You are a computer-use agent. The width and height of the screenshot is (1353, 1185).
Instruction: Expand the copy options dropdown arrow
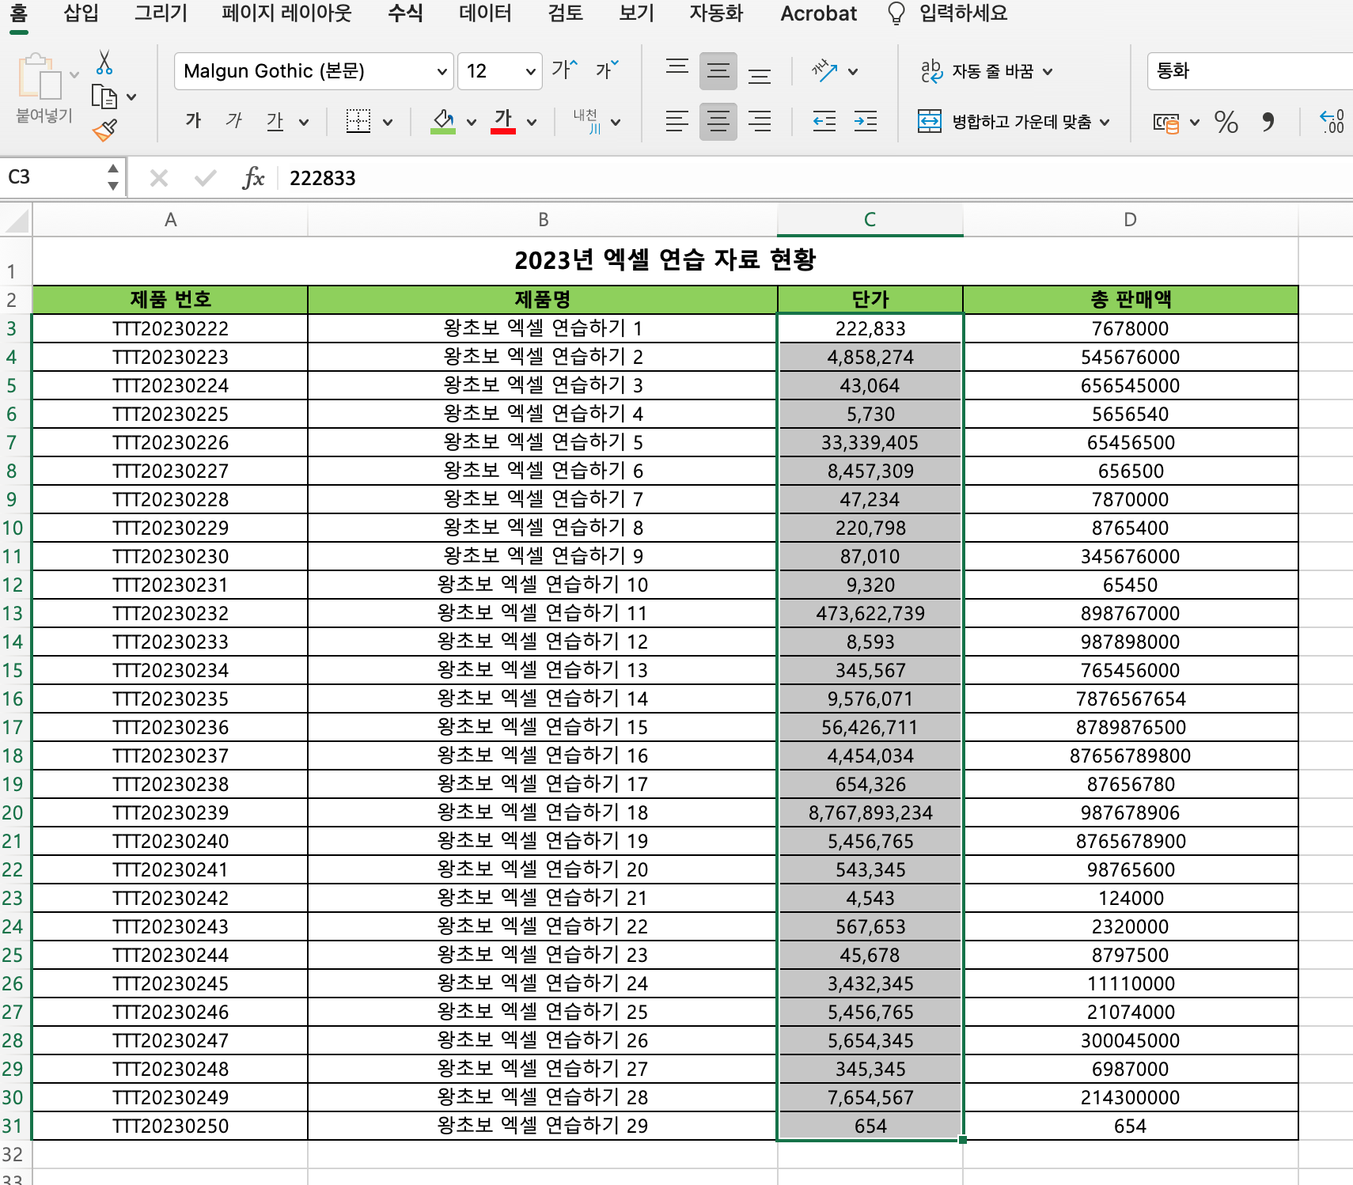click(x=131, y=97)
